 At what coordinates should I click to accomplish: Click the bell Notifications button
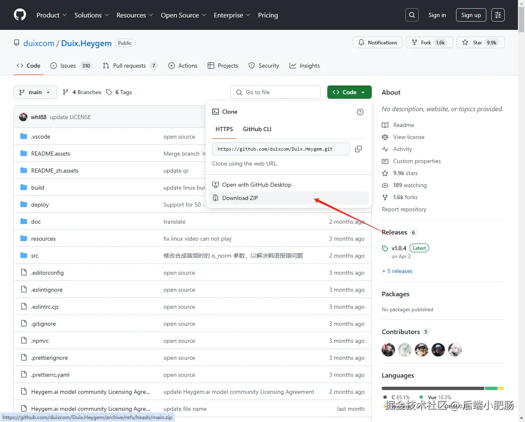pyautogui.click(x=378, y=42)
